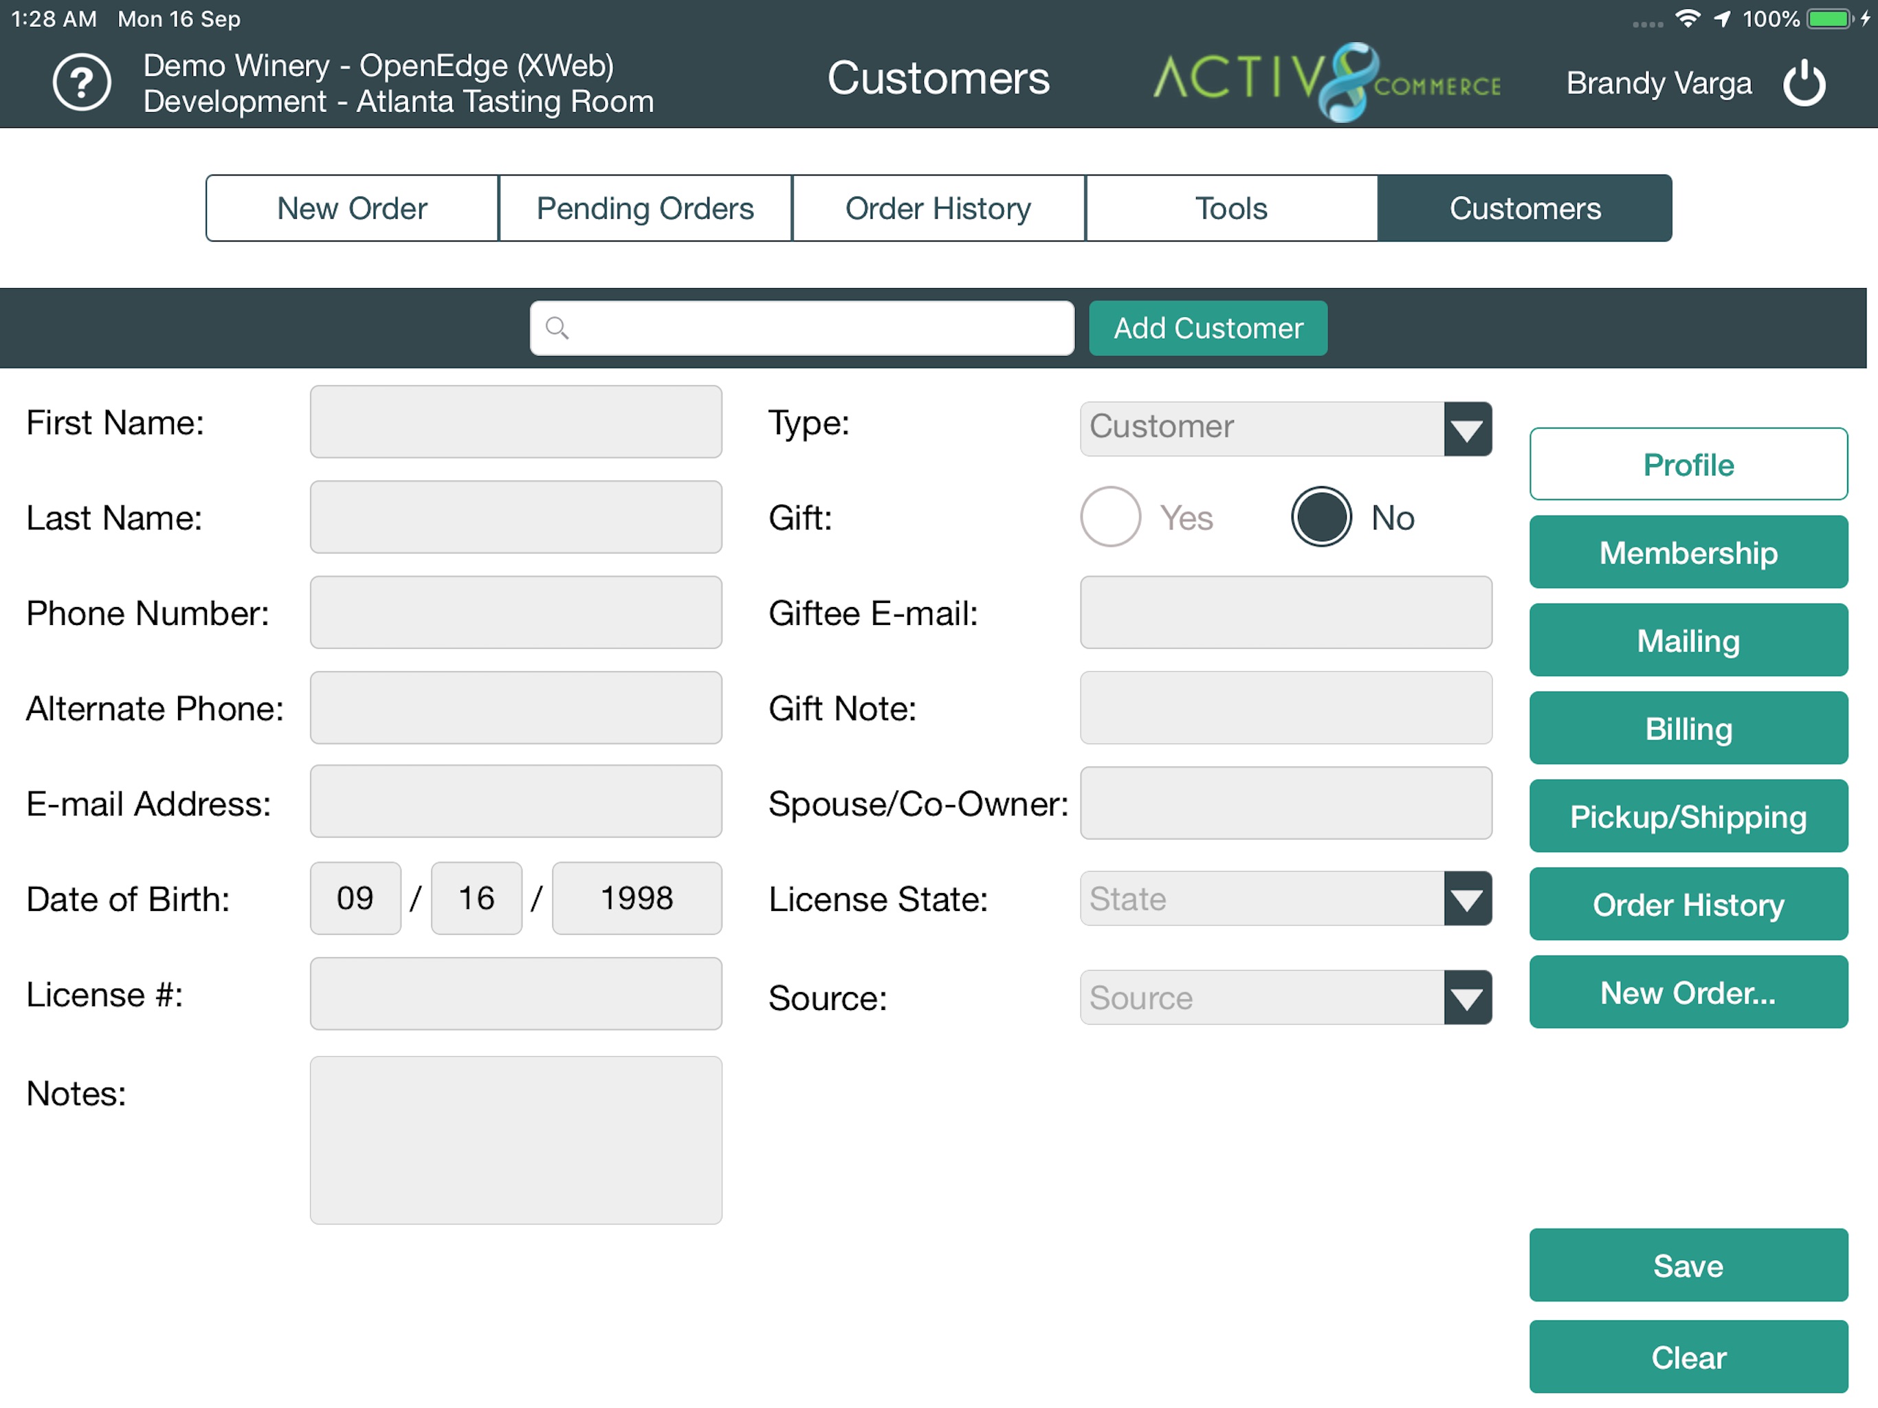Expand the Source dropdown arrow

[1467, 998]
